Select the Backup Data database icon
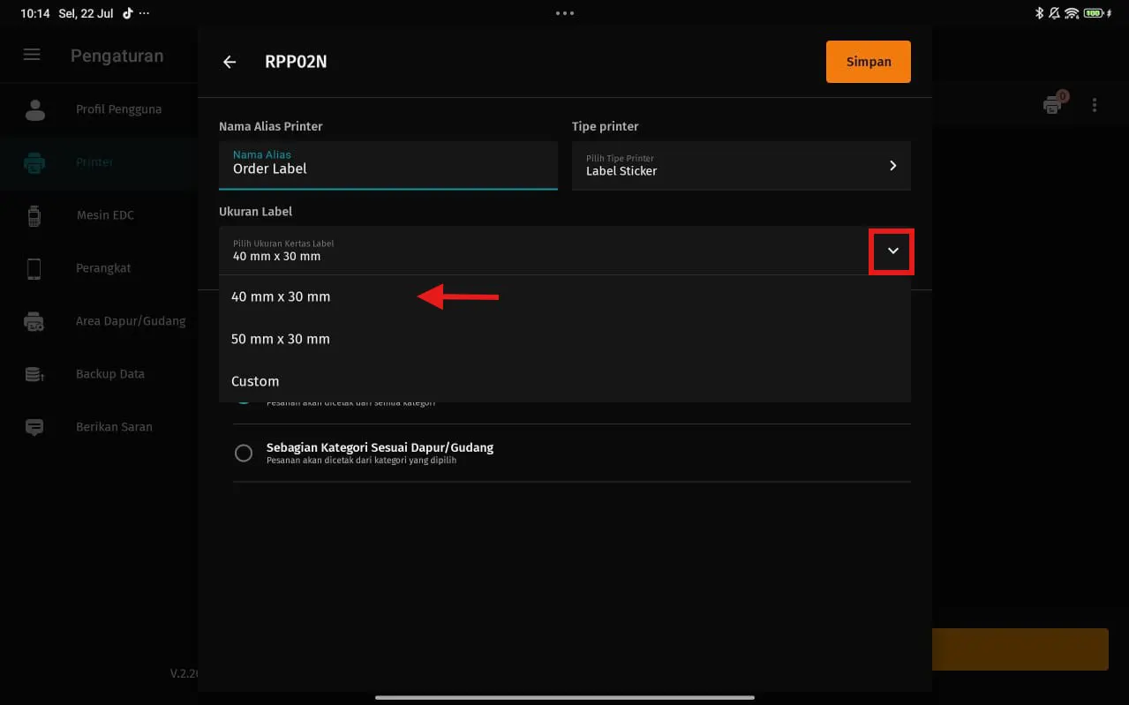This screenshot has height=705, width=1129. click(x=34, y=374)
